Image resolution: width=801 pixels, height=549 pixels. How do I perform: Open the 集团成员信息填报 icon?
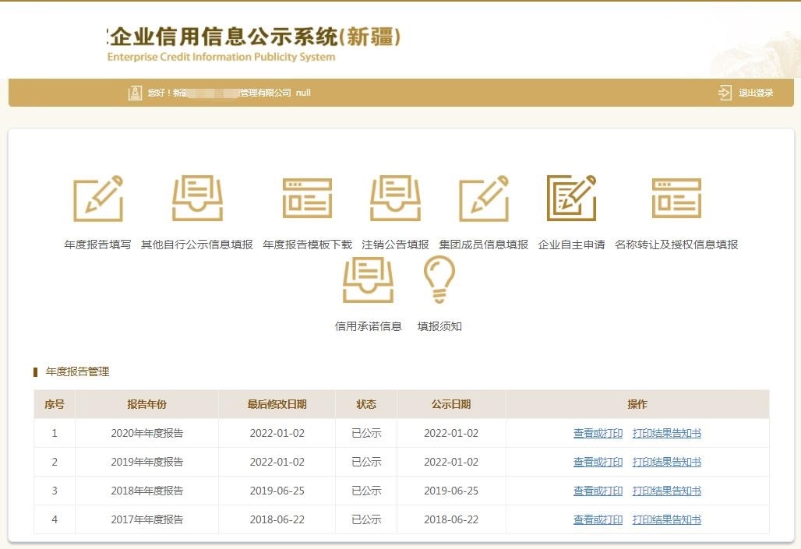click(x=484, y=199)
